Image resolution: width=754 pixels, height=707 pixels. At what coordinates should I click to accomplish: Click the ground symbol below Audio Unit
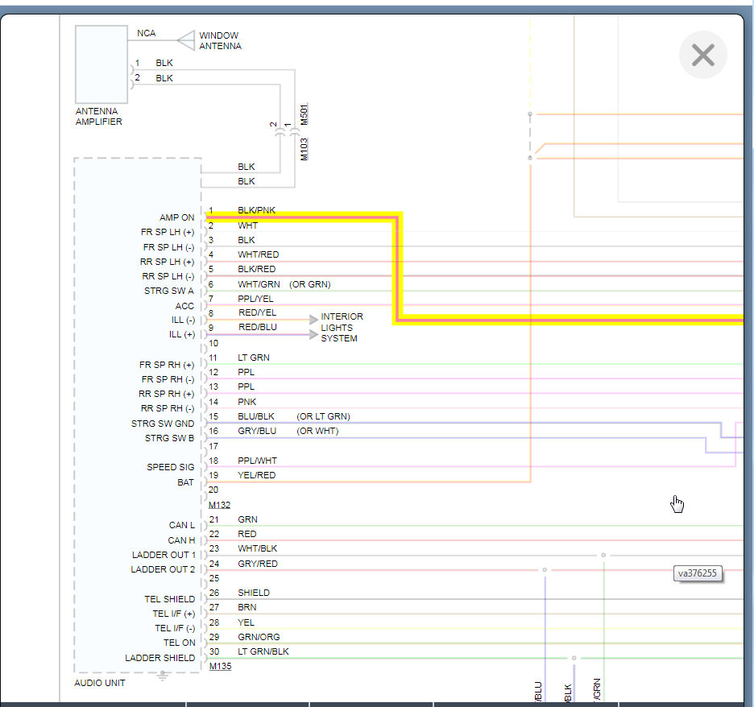[x=163, y=676]
